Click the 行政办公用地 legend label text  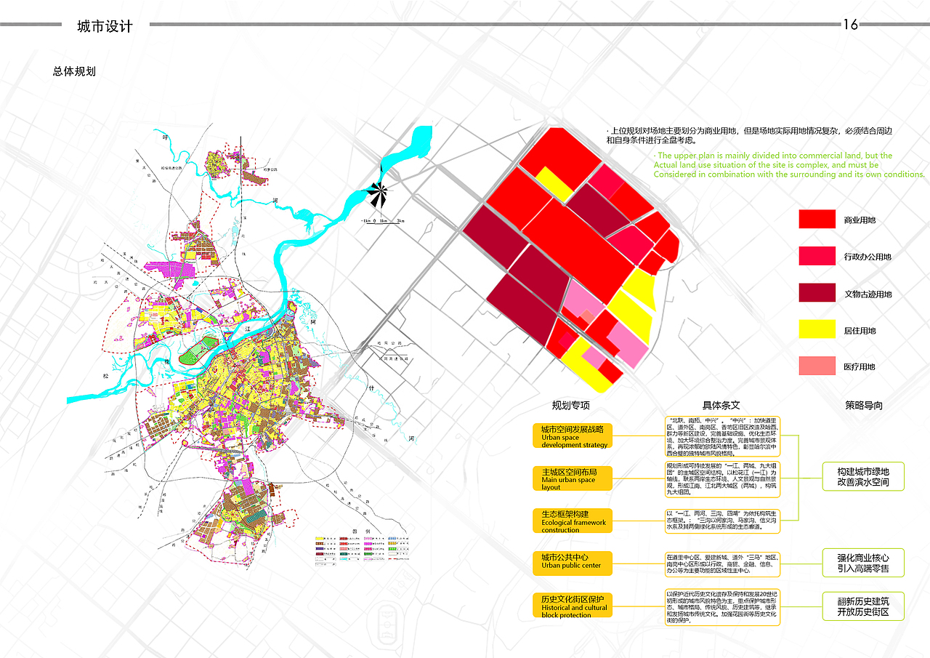(868, 257)
